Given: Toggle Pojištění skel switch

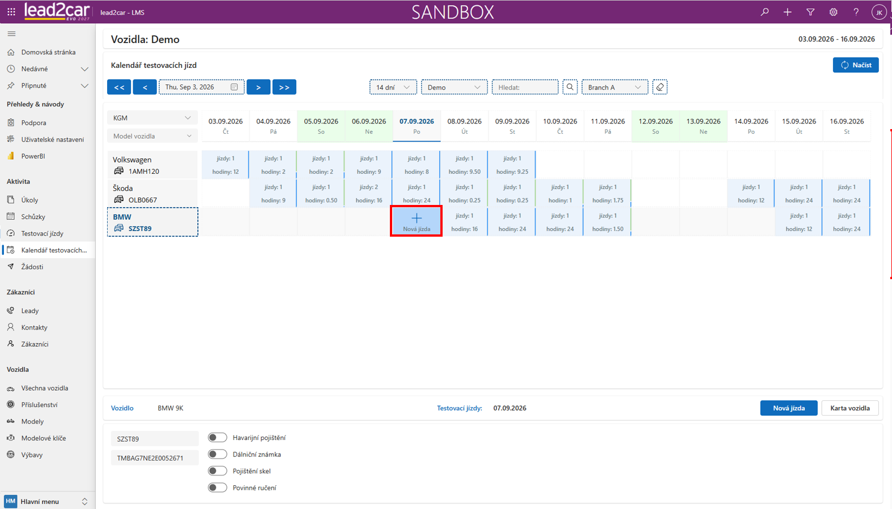Looking at the screenshot, I should click(217, 471).
